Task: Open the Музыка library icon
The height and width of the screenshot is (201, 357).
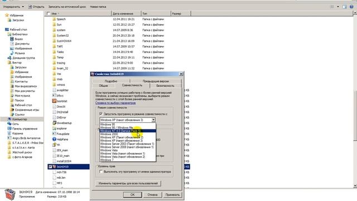Action: tap(12, 53)
